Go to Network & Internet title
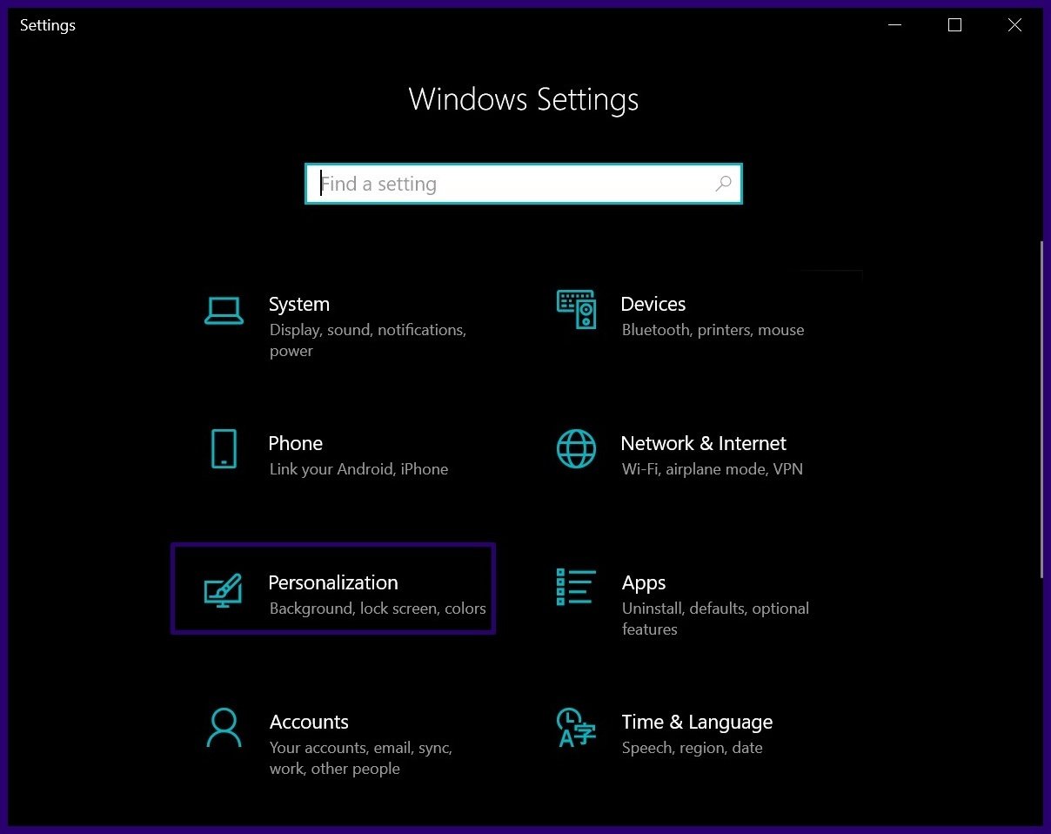This screenshot has height=834, width=1051. 704,443
